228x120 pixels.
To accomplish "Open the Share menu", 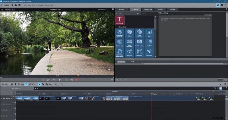I will pyautogui.click(x=47, y=5).
